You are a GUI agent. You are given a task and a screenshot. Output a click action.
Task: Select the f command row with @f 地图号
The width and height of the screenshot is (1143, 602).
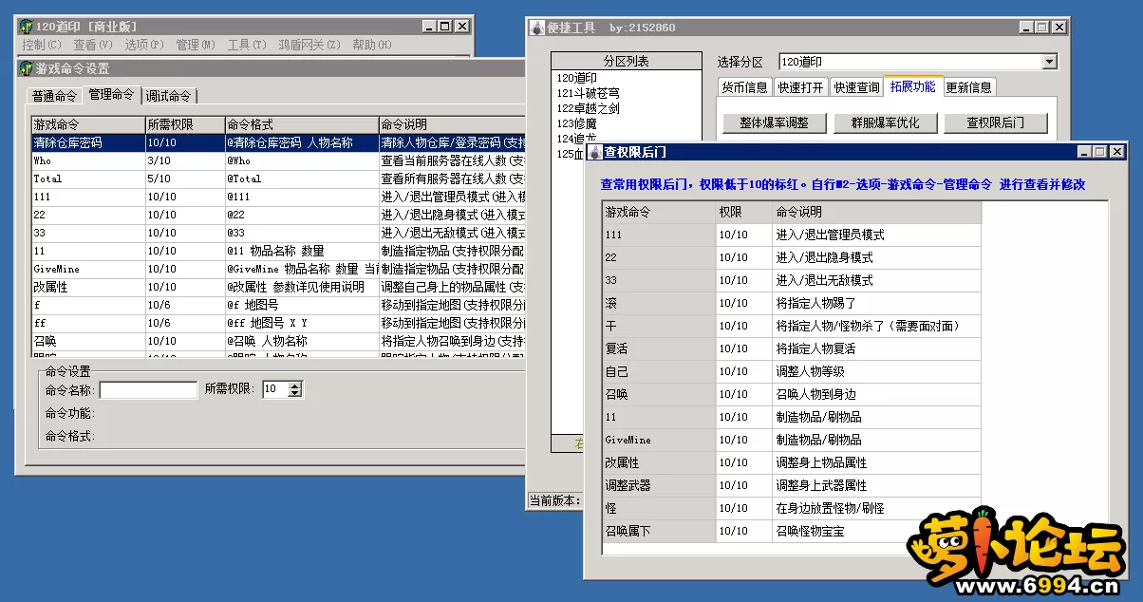(277, 305)
